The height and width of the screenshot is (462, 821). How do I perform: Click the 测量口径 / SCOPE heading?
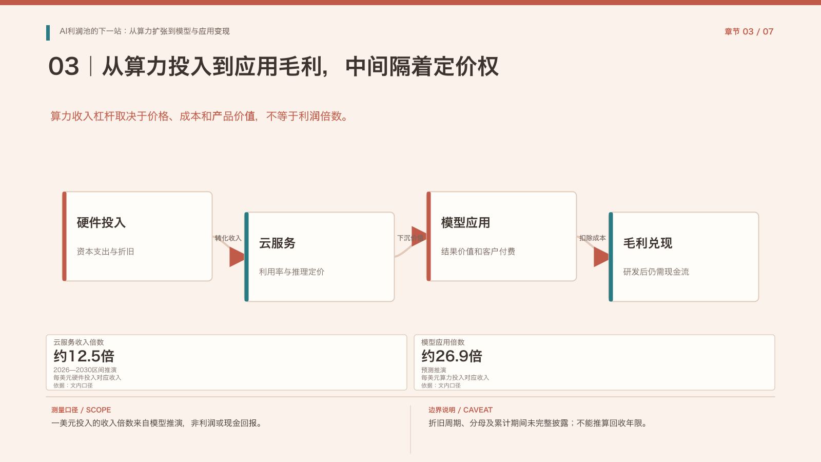[81, 410]
